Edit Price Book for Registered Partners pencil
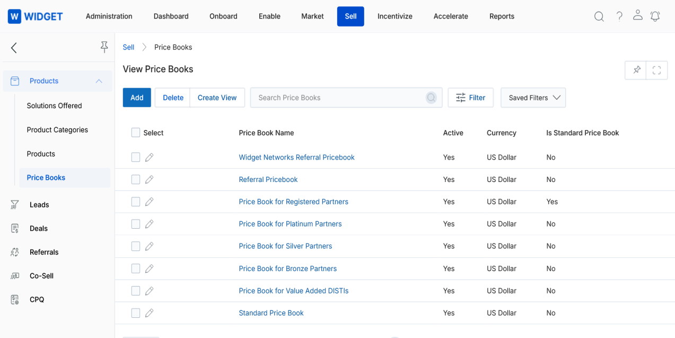The width and height of the screenshot is (675, 338). pyautogui.click(x=149, y=202)
